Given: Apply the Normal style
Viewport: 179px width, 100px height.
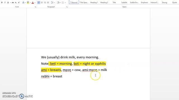Looking at the screenshot, I should pos(74,2).
